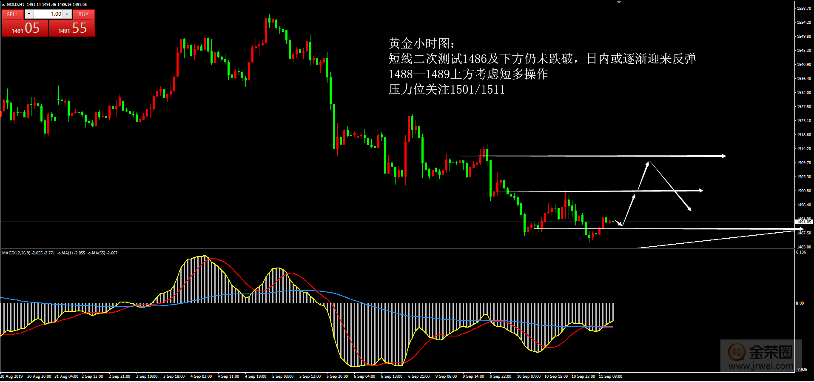Select the text line 1488--1489上方考虑短多操作
This screenshot has height=382, width=814.
click(x=468, y=74)
